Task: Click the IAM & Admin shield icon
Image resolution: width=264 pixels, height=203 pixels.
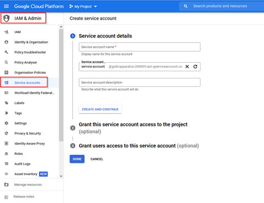Action: click(7, 18)
